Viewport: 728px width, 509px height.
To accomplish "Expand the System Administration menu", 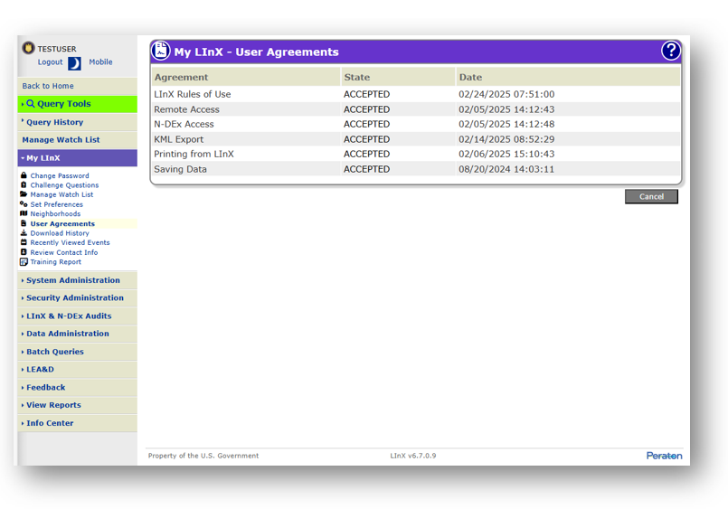I will coord(72,280).
